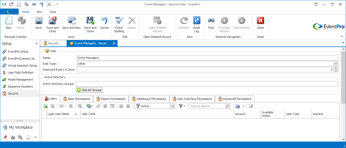Click the Add AD Groups button
Viewport: 346px width, 148px height.
click(90, 90)
